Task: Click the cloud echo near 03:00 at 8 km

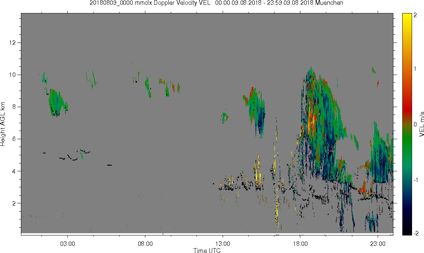Action: point(57,103)
